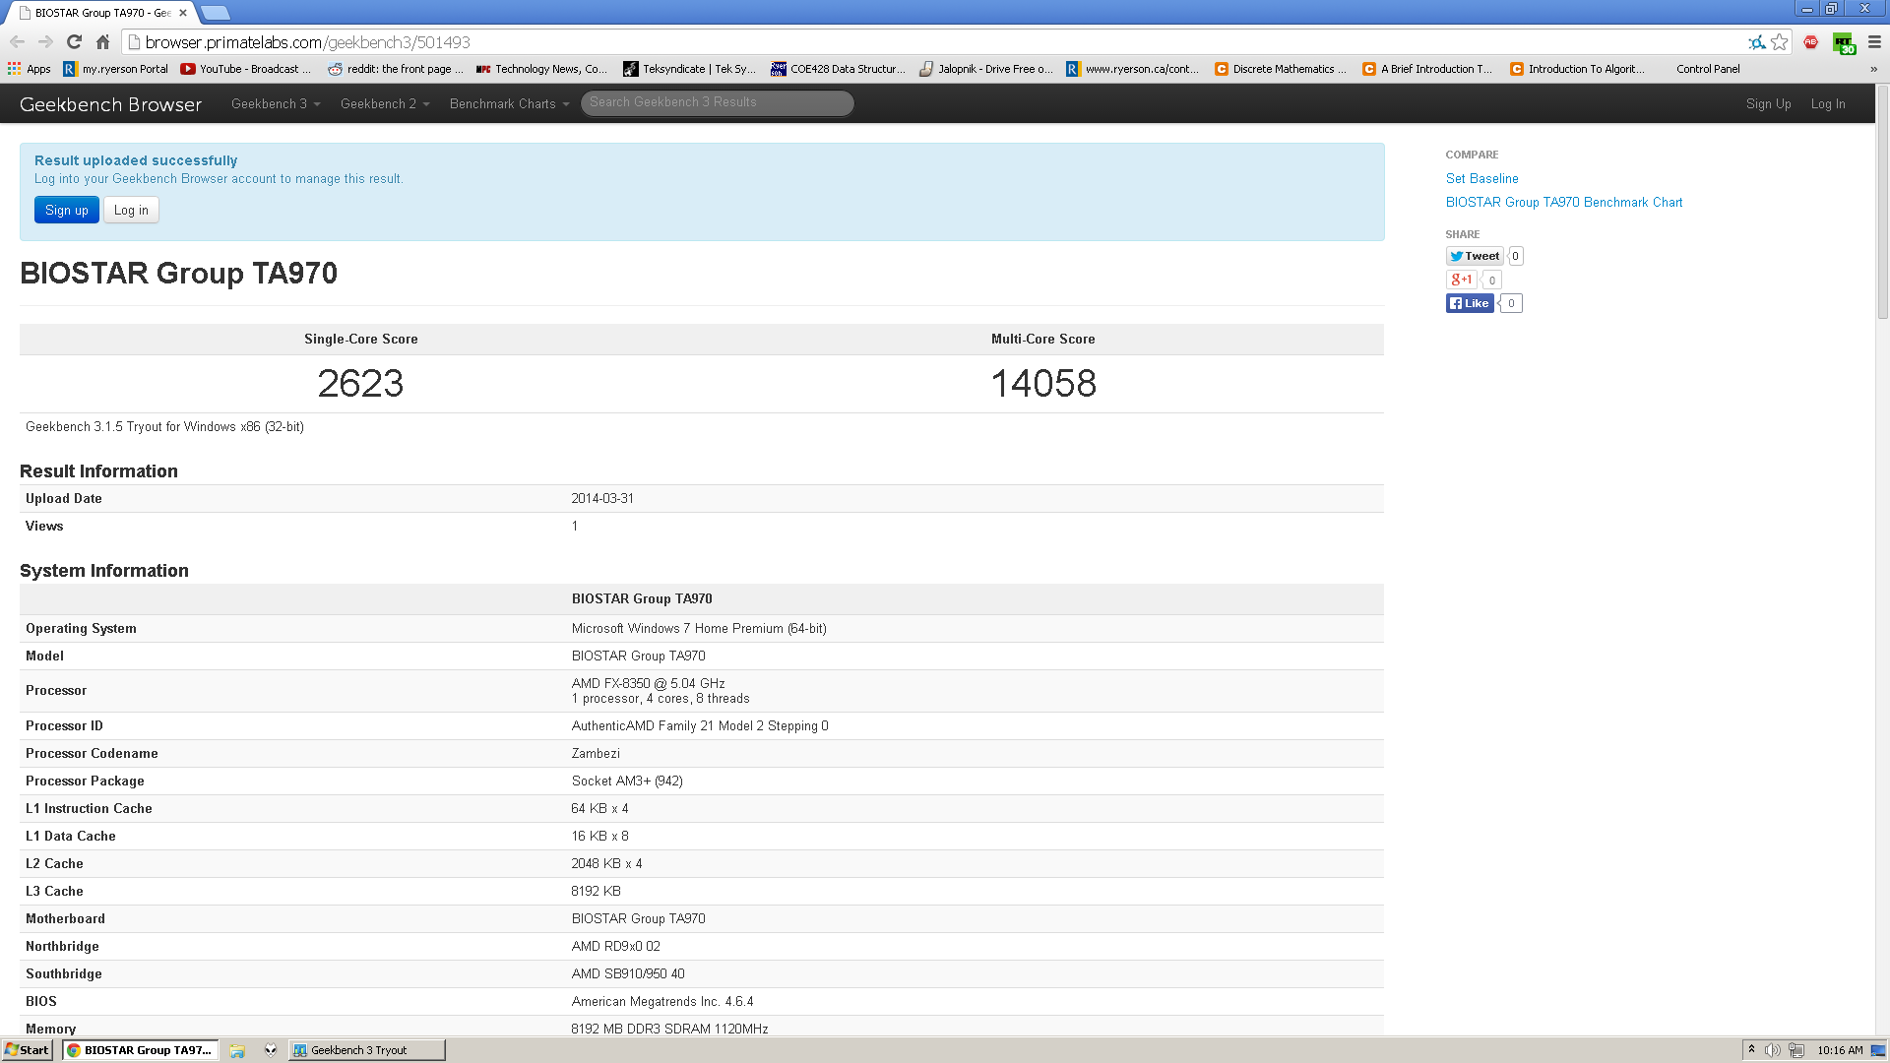Open reddit front page bookmark
The image size is (1890, 1063).
[395, 69]
